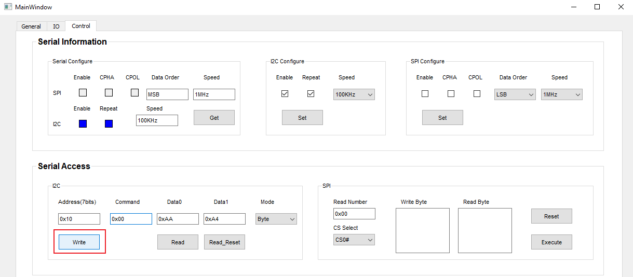Click the I2C Address(7bits) input field
This screenshot has width=633, height=277.
coord(79,219)
